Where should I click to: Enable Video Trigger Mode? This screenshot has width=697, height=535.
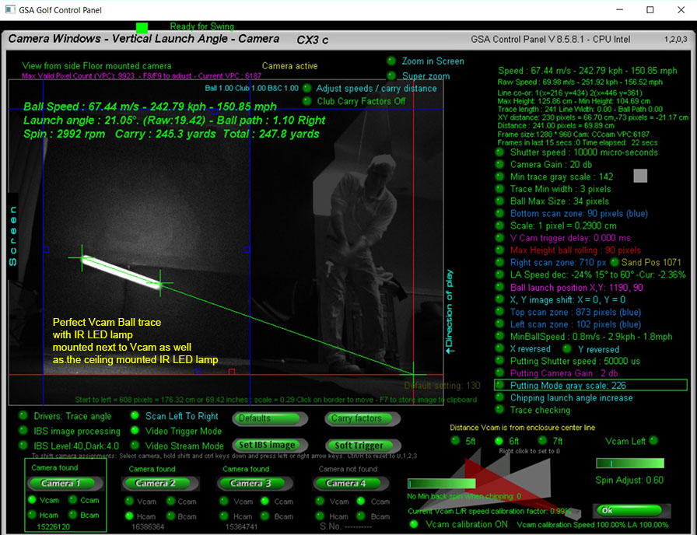[x=135, y=431]
